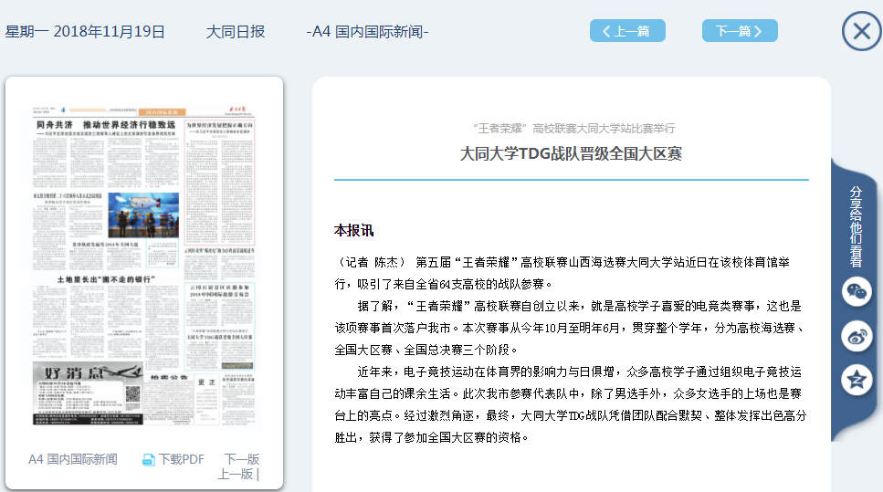Click section title -A4 国内国际新闻- in header

click(x=367, y=32)
